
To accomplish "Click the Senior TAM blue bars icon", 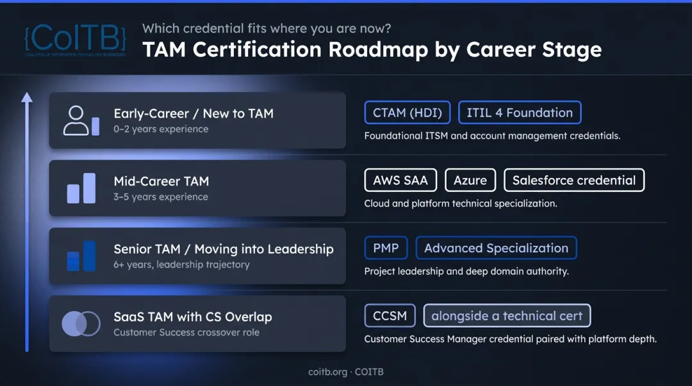I will 81,256.
